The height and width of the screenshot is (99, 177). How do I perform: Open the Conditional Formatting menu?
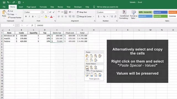coord(124,15)
